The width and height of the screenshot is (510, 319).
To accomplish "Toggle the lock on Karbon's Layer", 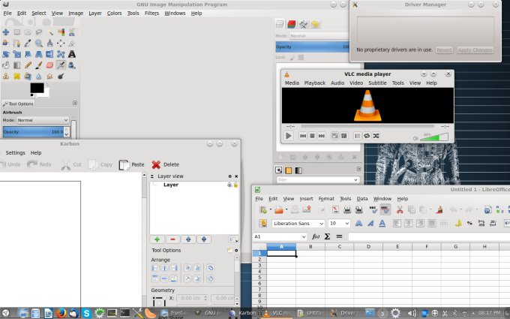I will pos(235,185).
